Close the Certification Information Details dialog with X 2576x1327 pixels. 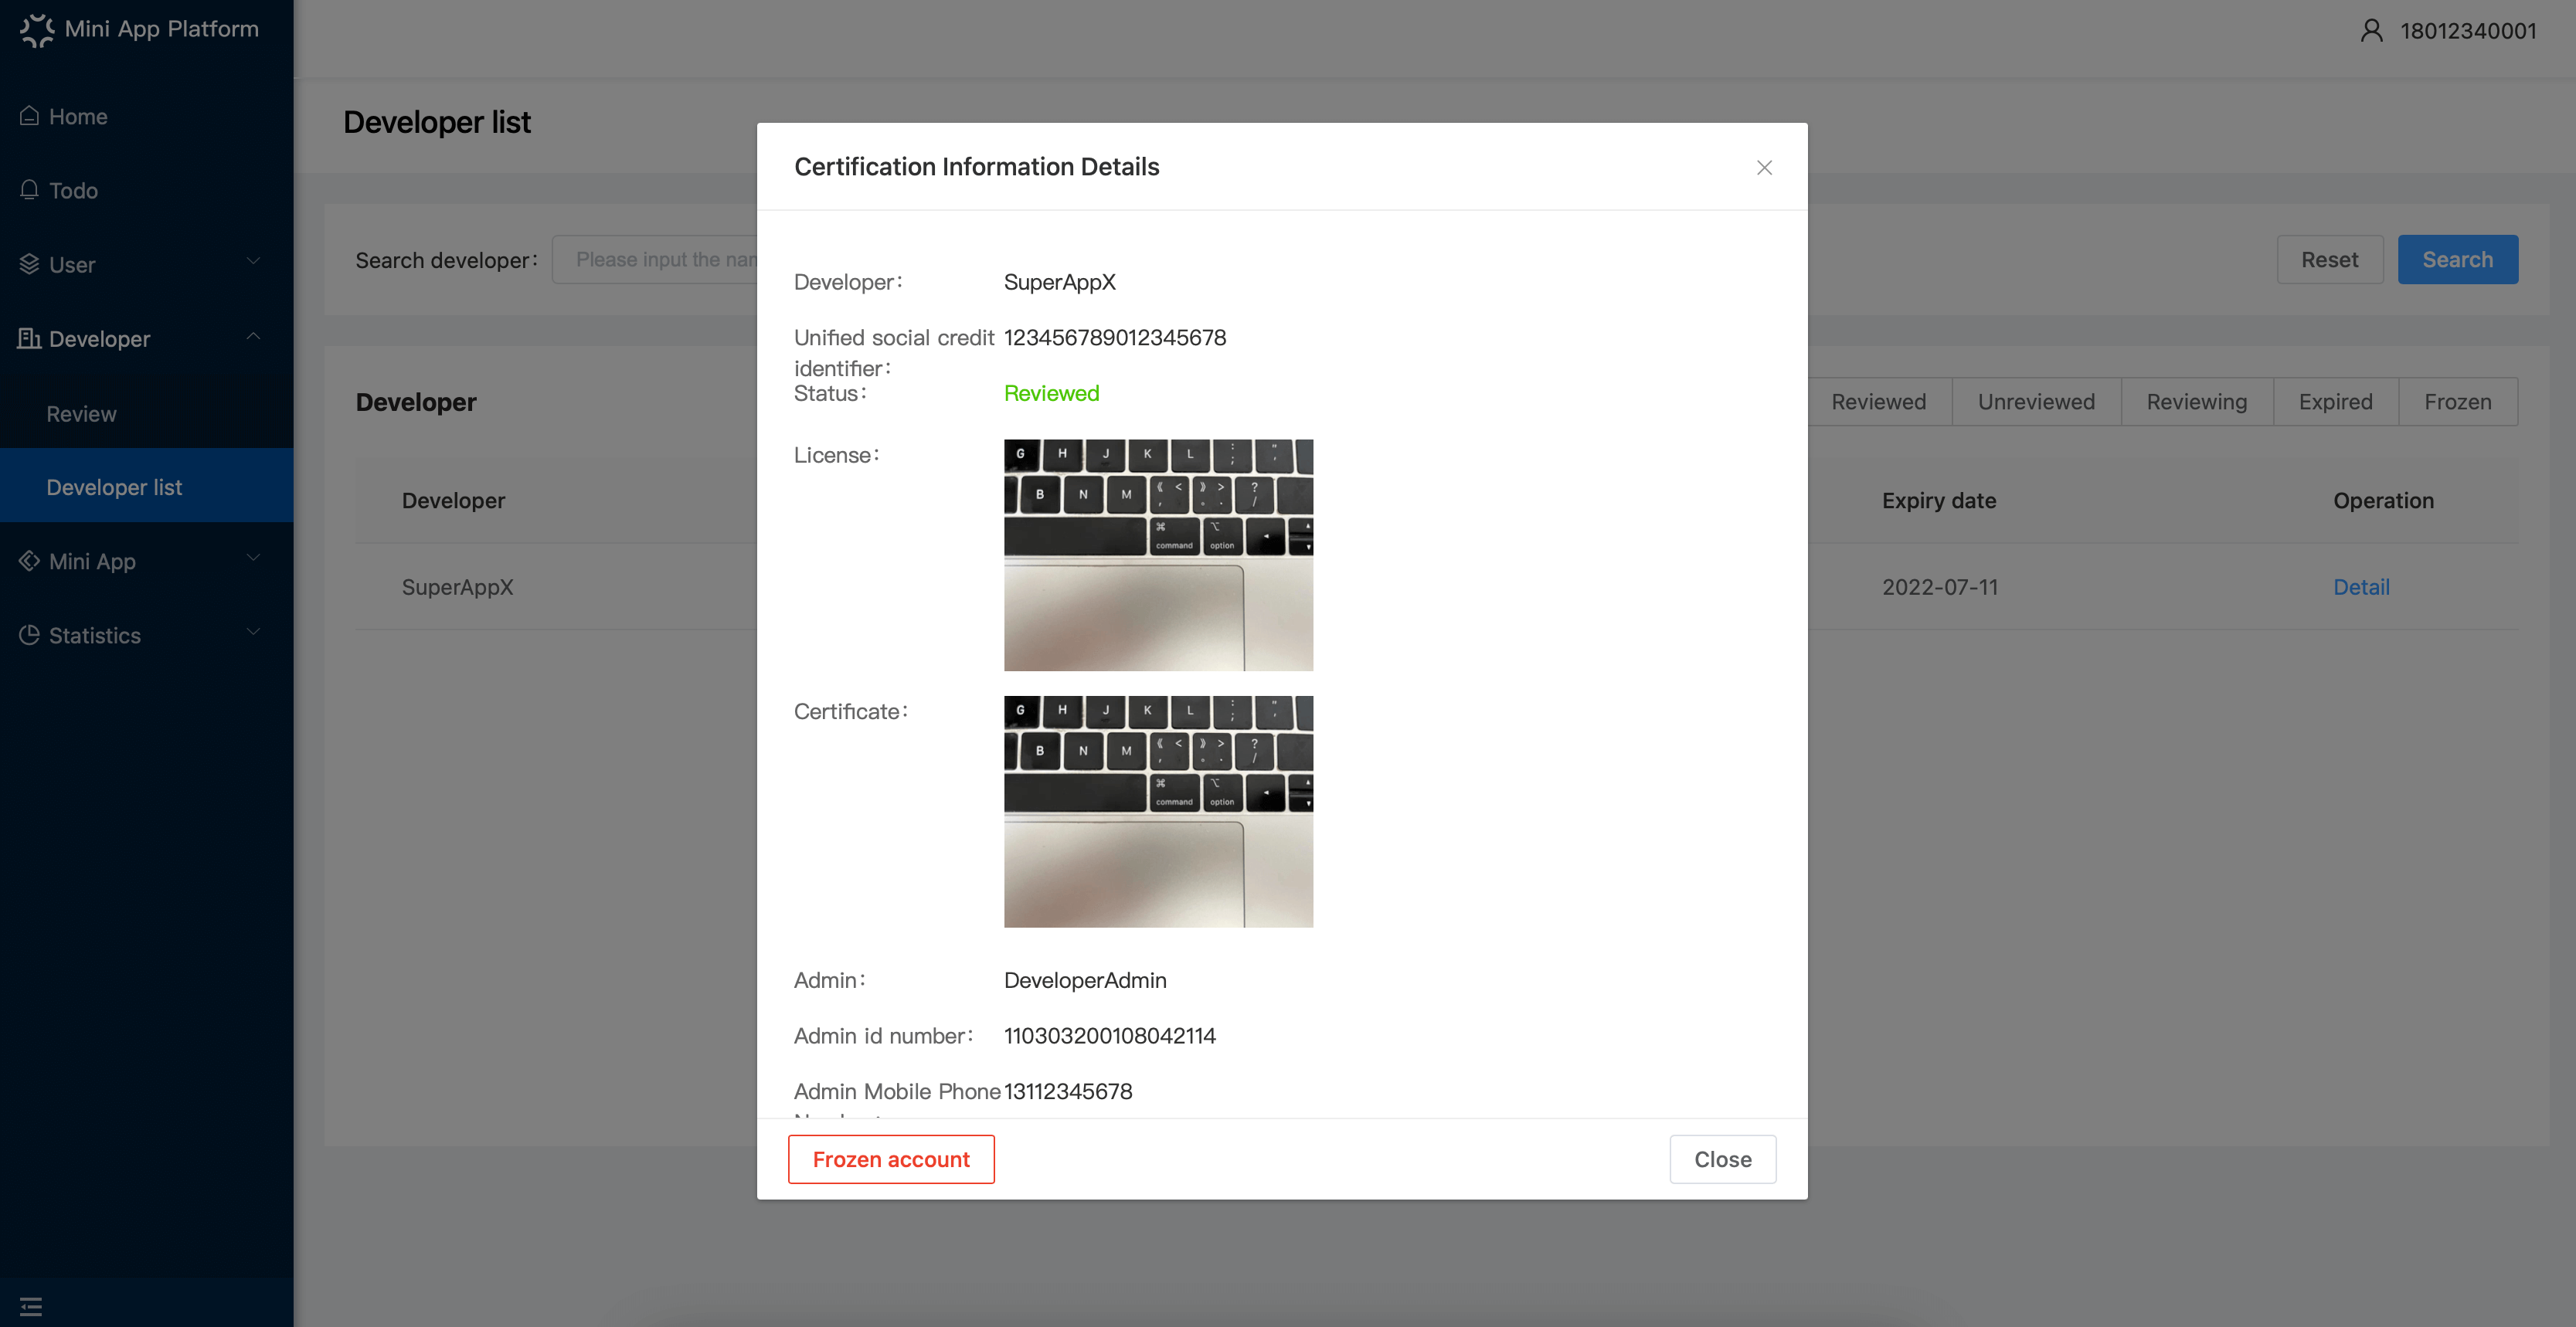click(1764, 167)
